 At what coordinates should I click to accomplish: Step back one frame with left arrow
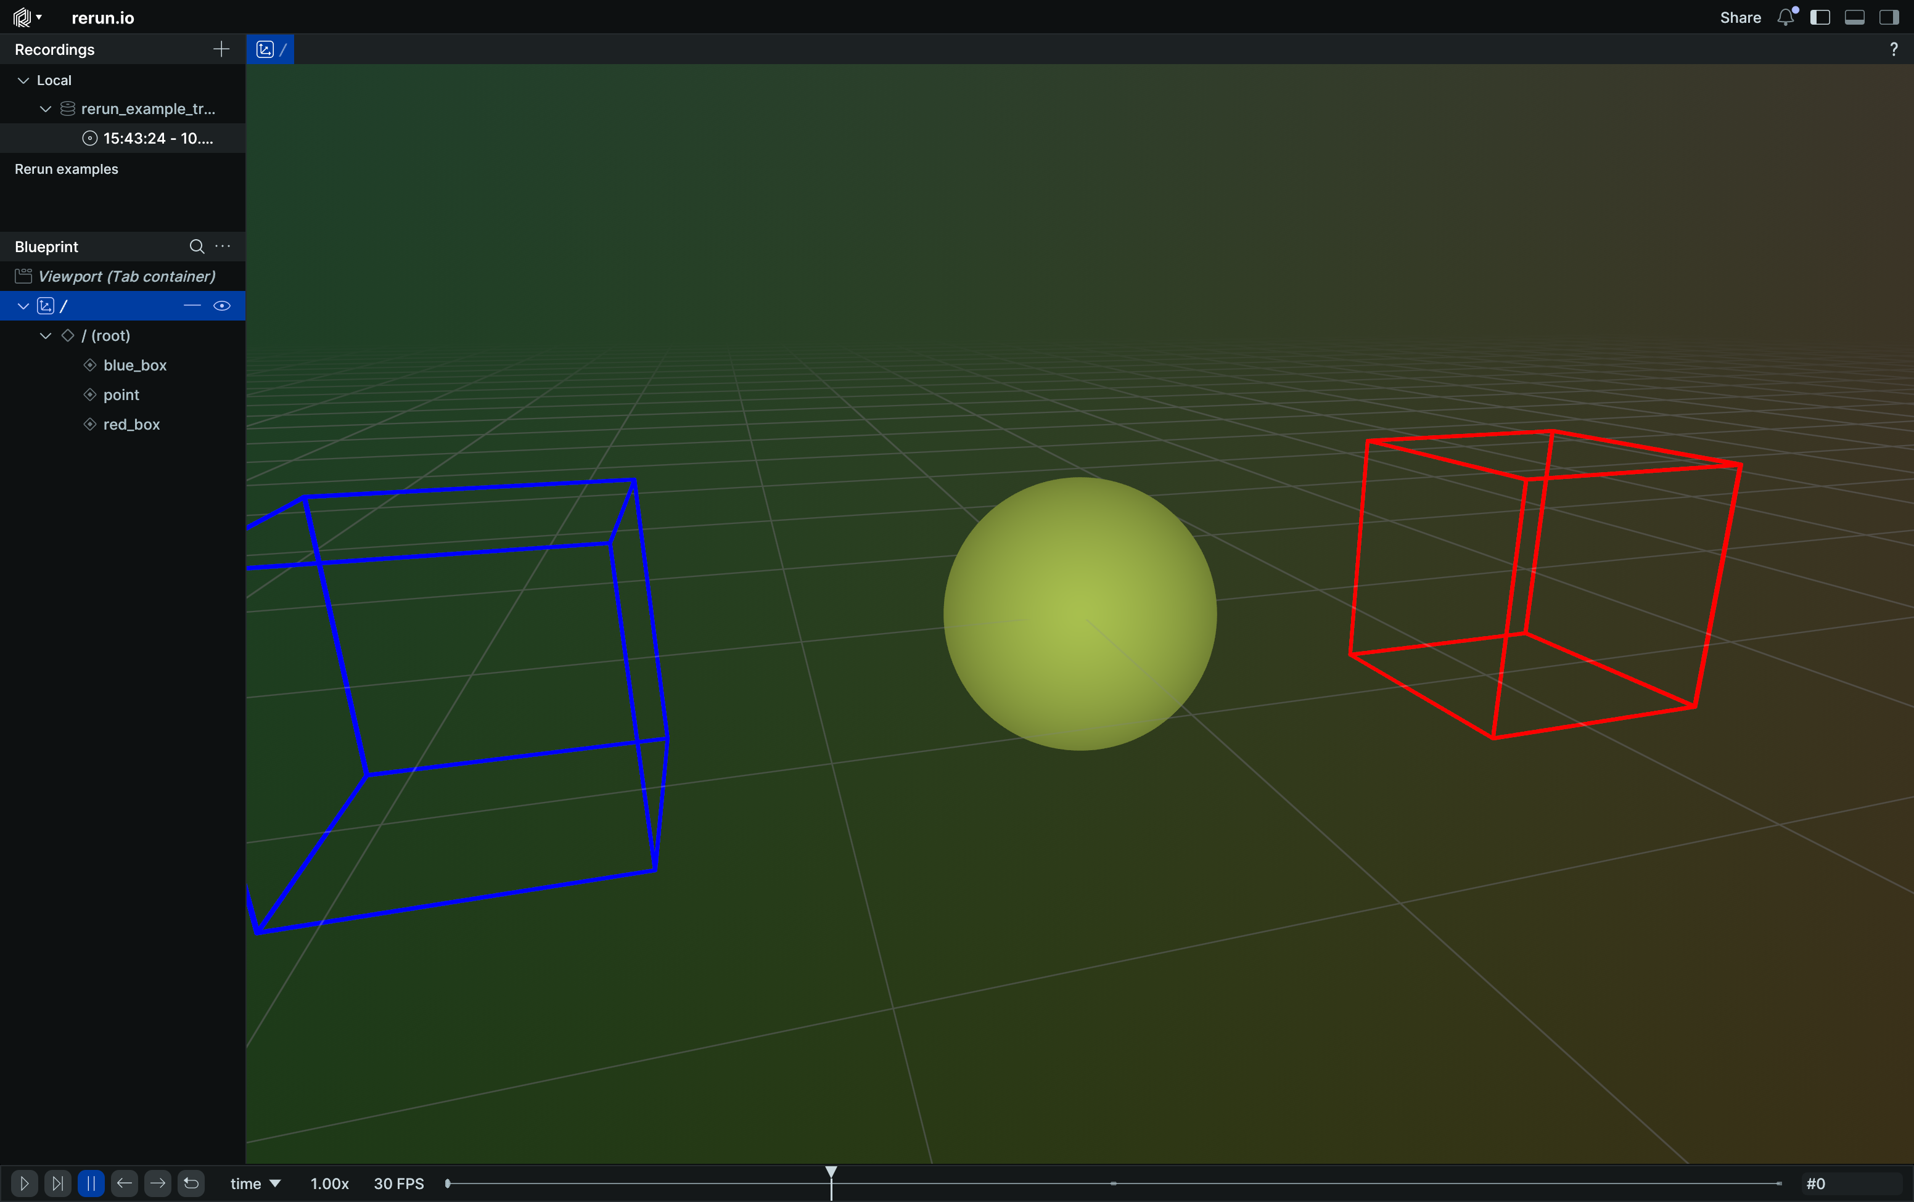[124, 1184]
